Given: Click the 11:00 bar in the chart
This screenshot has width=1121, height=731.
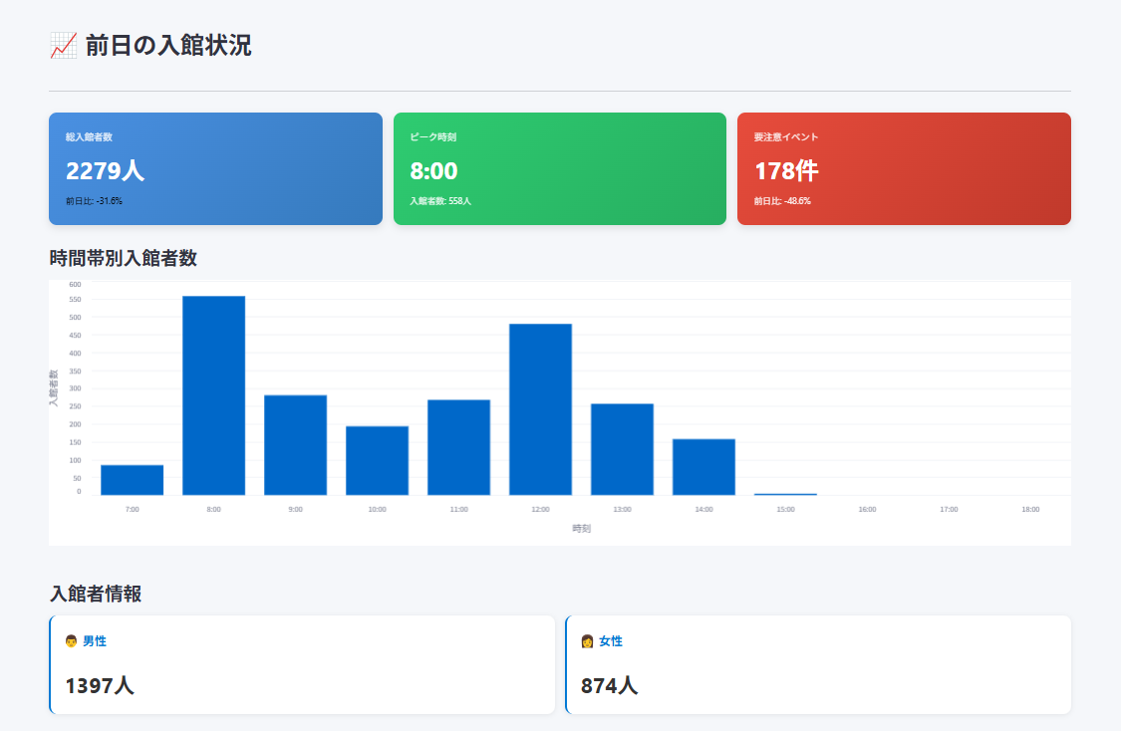Looking at the screenshot, I should point(458,447).
